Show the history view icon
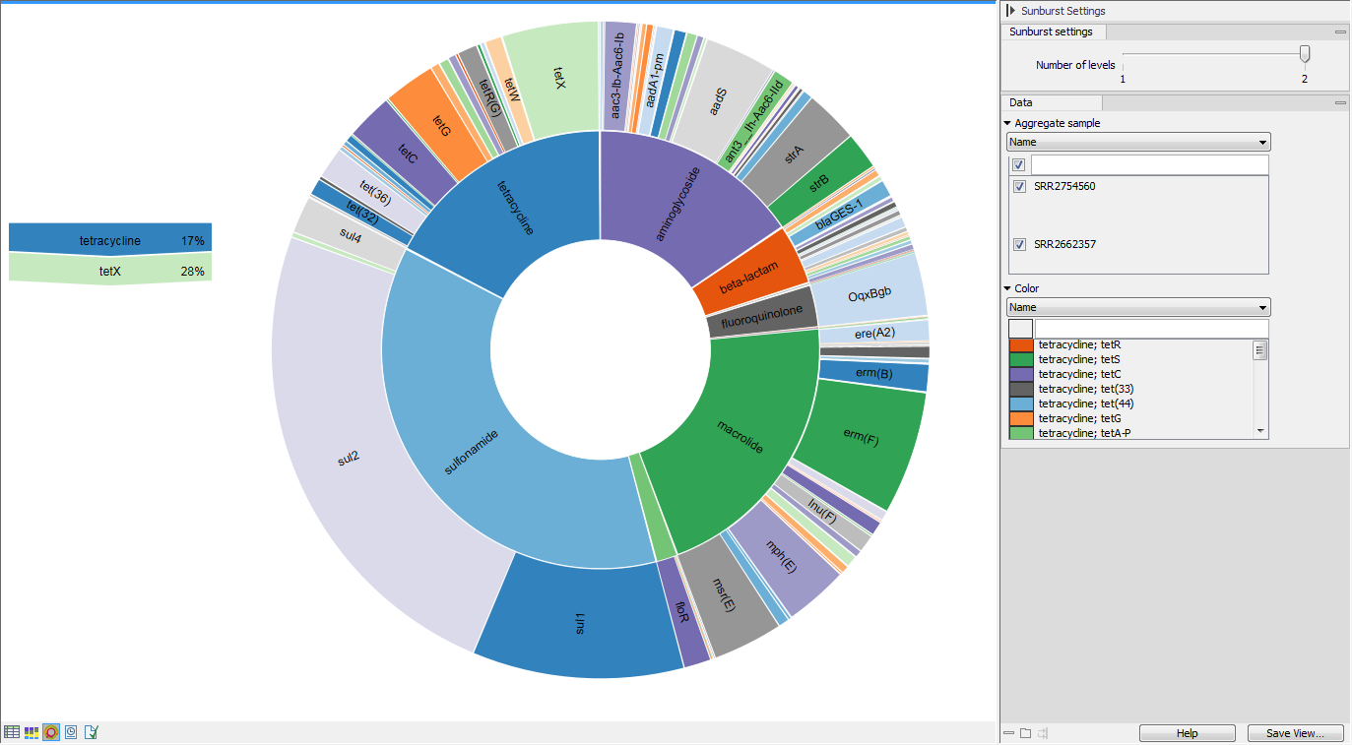The width and height of the screenshot is (1352, 745). point(71,732)
